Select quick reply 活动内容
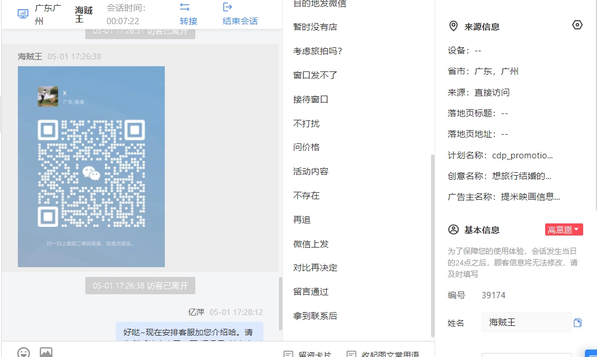Viewport: 597px width, 357px height. (311, 172)
